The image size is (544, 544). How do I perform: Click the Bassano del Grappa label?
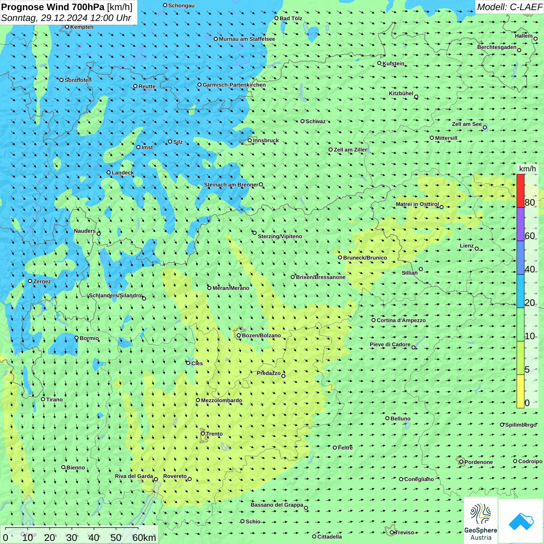click(277, 505)
